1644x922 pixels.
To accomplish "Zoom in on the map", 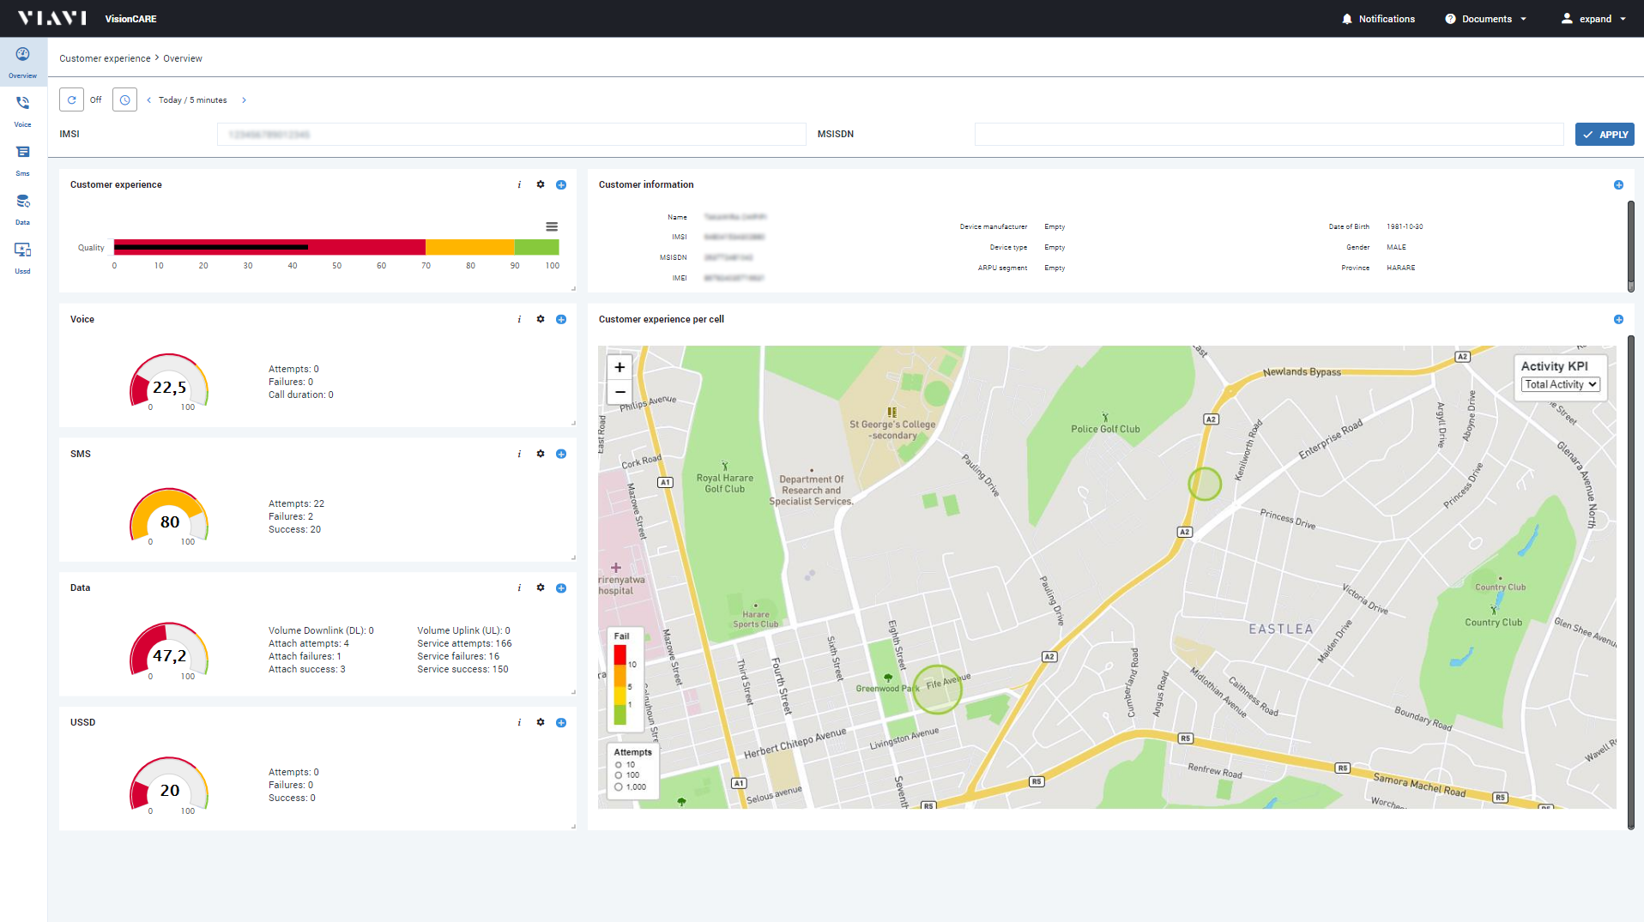I will (x=620, y=367).
